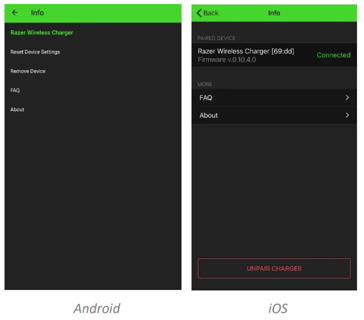
Task: Select Reset Device Settings on Android
Action: pos(35,52)
